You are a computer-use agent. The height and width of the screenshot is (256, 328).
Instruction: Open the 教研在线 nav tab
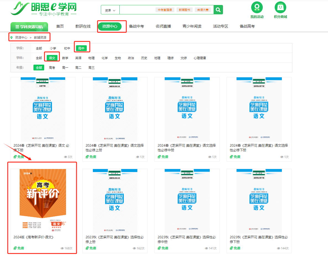click(x=83, y=26)
